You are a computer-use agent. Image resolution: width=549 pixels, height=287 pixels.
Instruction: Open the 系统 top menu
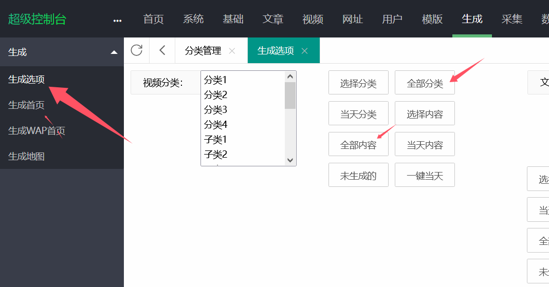click(193, 20)
